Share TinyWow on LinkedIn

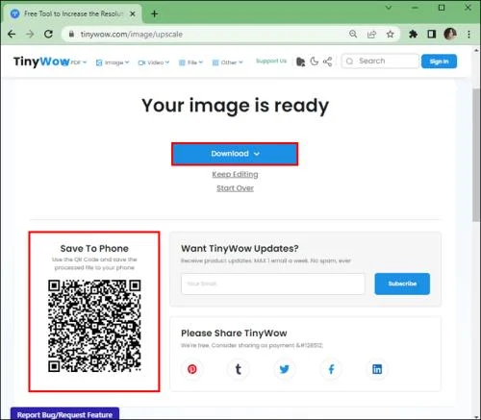377,369
